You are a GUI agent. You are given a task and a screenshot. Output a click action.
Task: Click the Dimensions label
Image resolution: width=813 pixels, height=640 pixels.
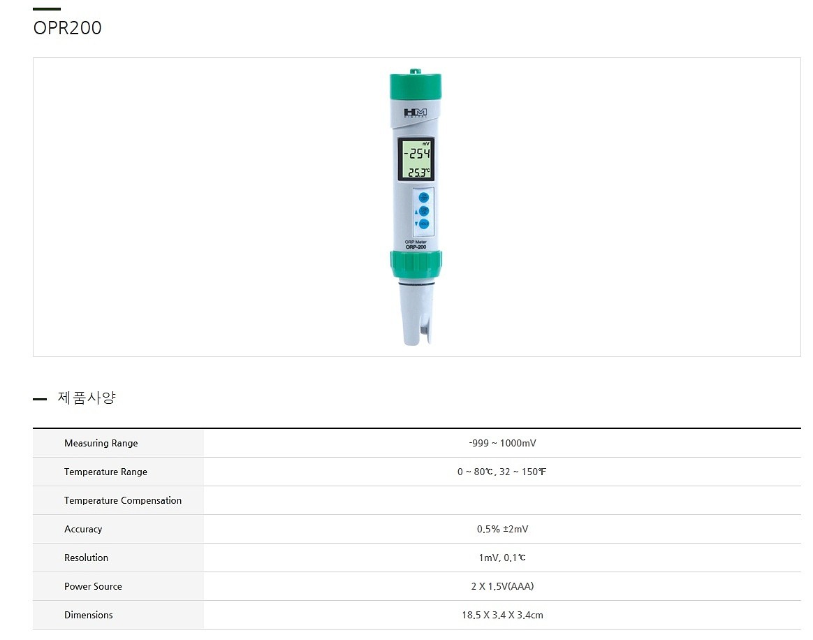tap(89, 615)
